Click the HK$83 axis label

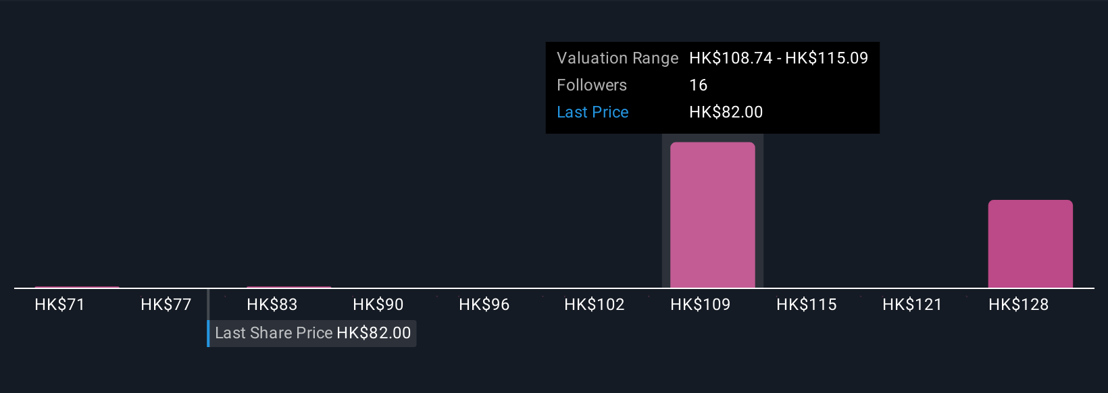point(272,305)
